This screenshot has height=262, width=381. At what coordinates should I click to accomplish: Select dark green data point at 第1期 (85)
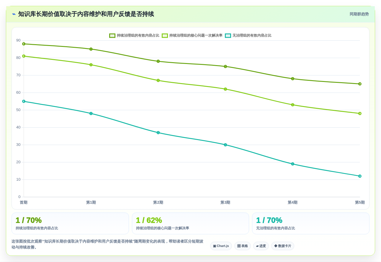[x=91, y=49]
